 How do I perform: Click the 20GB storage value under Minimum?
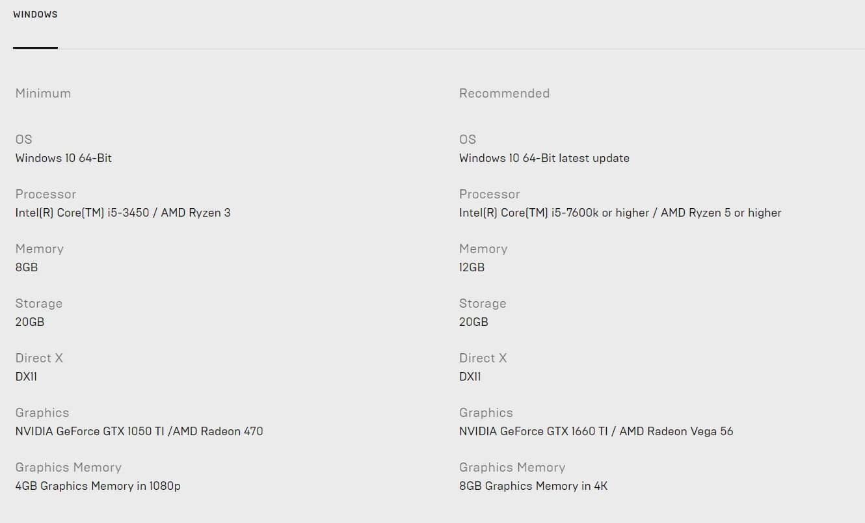[30, 322]
